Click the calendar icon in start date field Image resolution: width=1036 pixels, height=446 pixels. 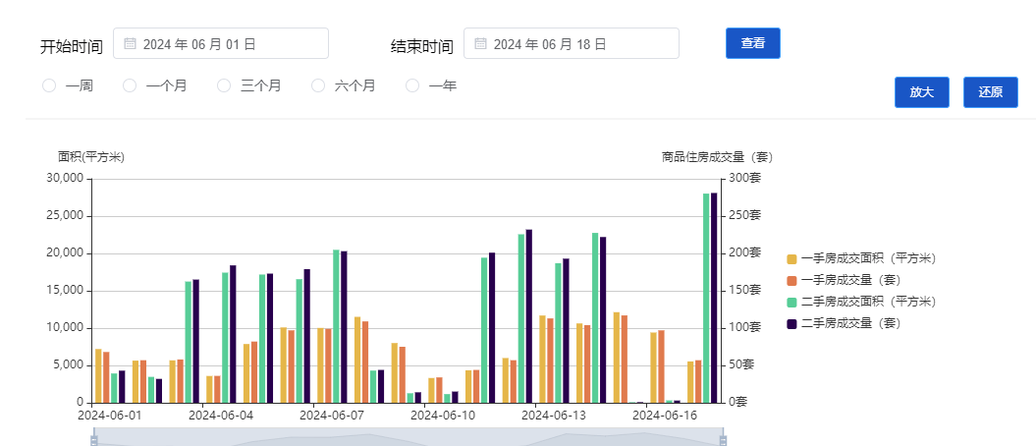pos(130,44)
